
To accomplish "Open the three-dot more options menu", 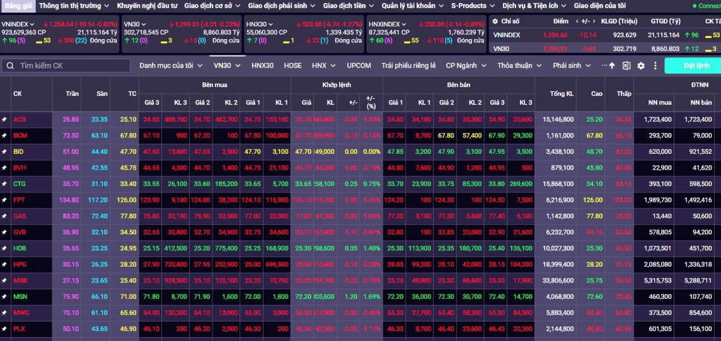I will (x=655, y=66).
